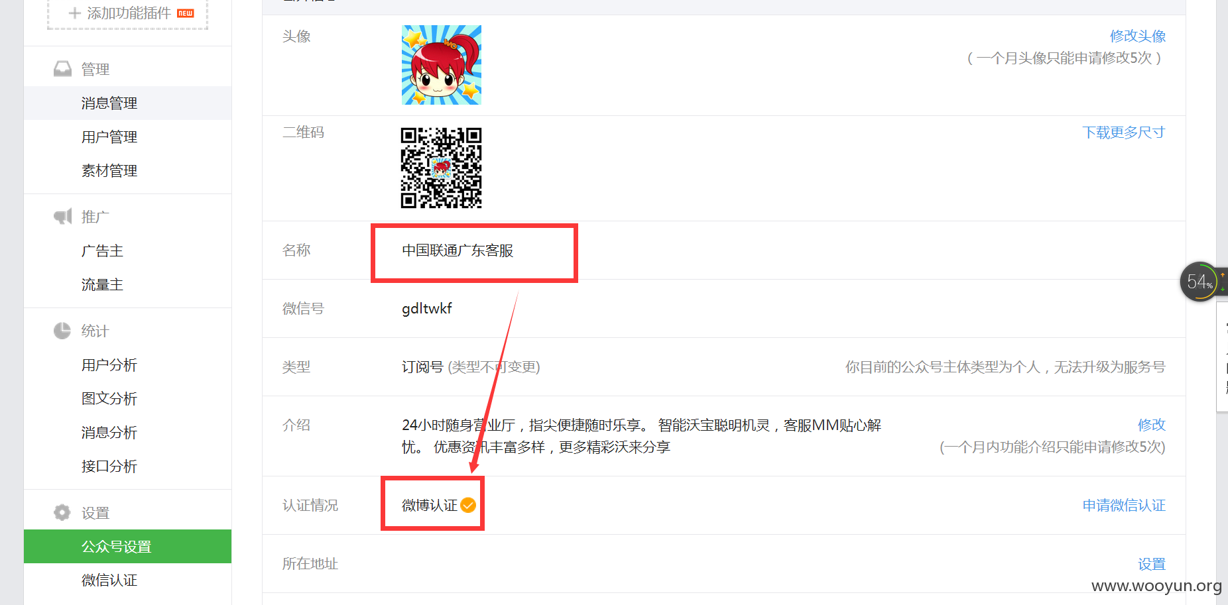
Task: Click the 认证情况 row label
Action: [x=310, y=506]
